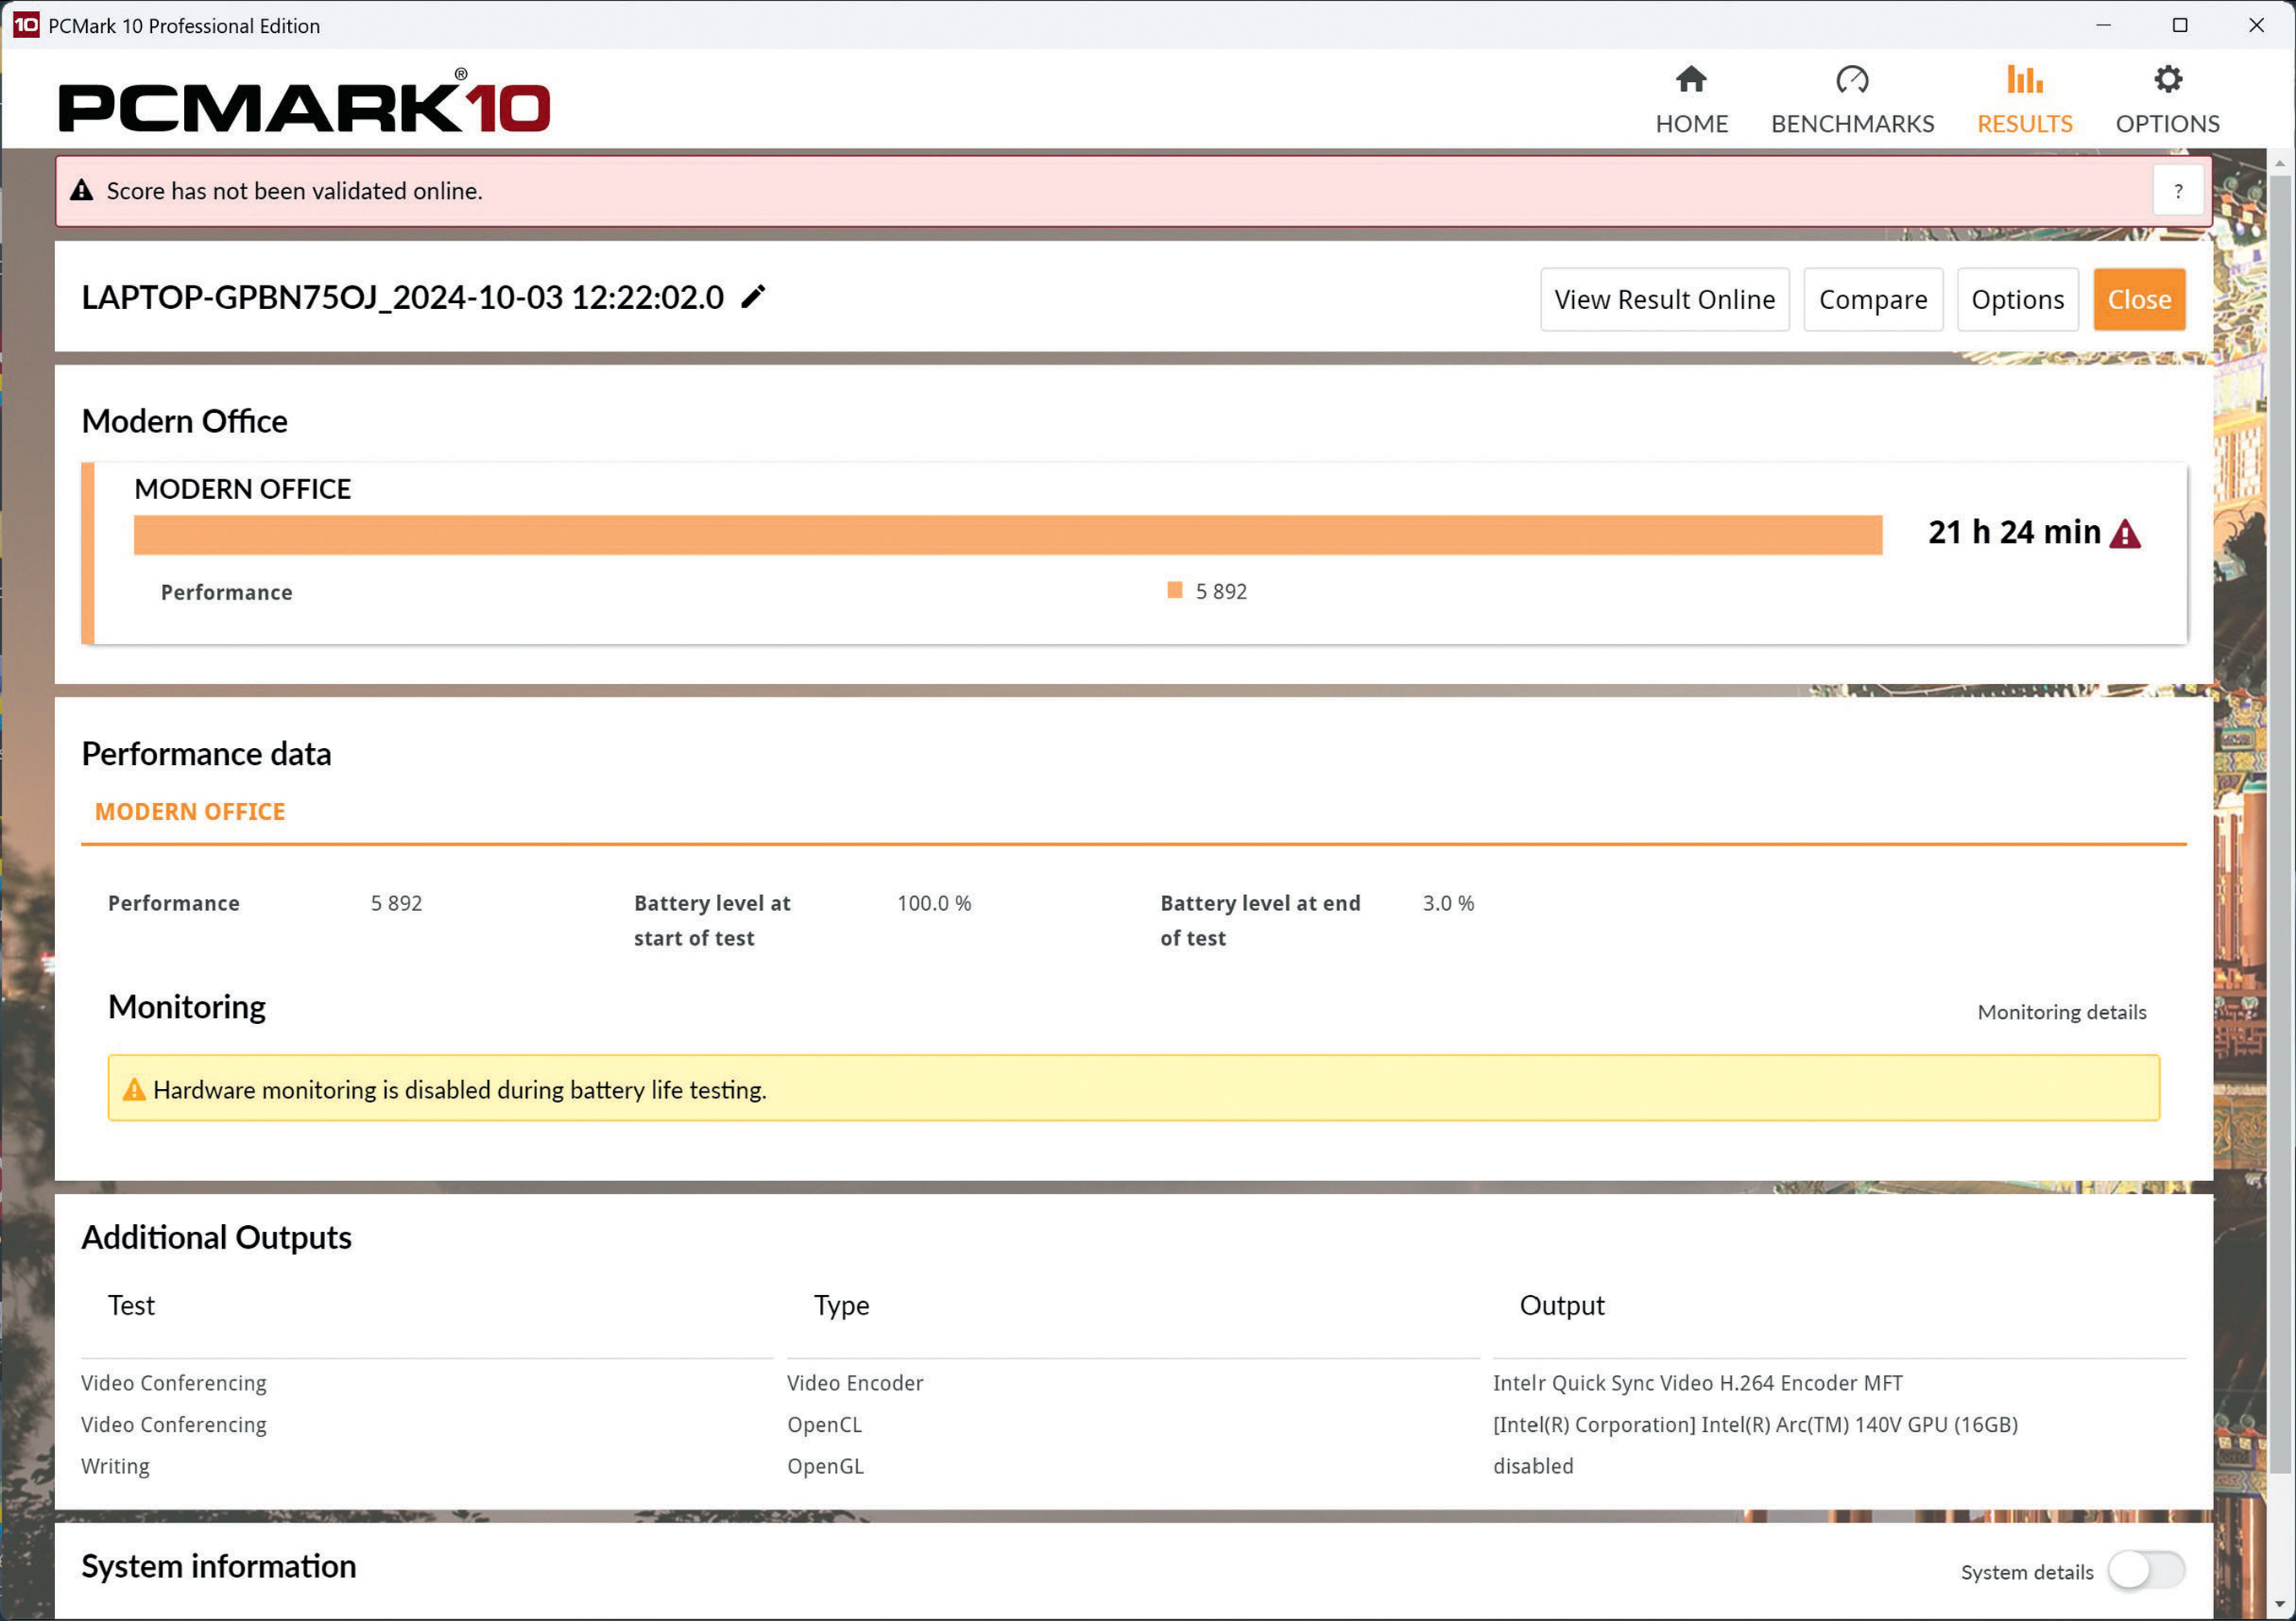Viewport: 2296px width, 1621px height.
Task: Open the RESULTS section
Action: click(2024, 100)
